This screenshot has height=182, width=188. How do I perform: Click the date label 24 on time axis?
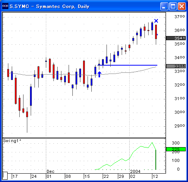34,176
